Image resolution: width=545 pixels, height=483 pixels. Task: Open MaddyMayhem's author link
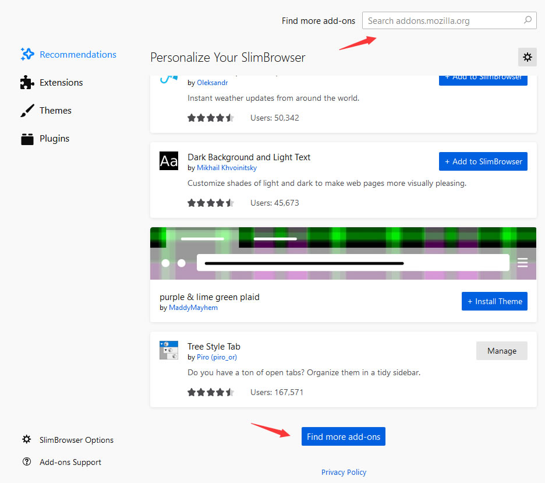click(x=193, y=308)
